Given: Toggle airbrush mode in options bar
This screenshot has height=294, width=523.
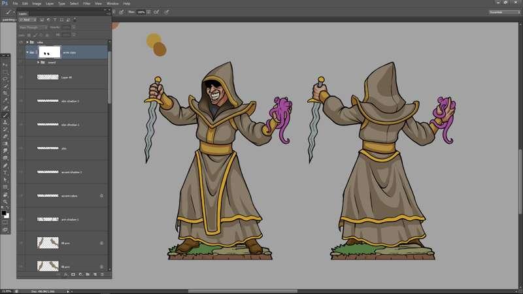Looking at the screenshot, I should click(x=156, y=12).
